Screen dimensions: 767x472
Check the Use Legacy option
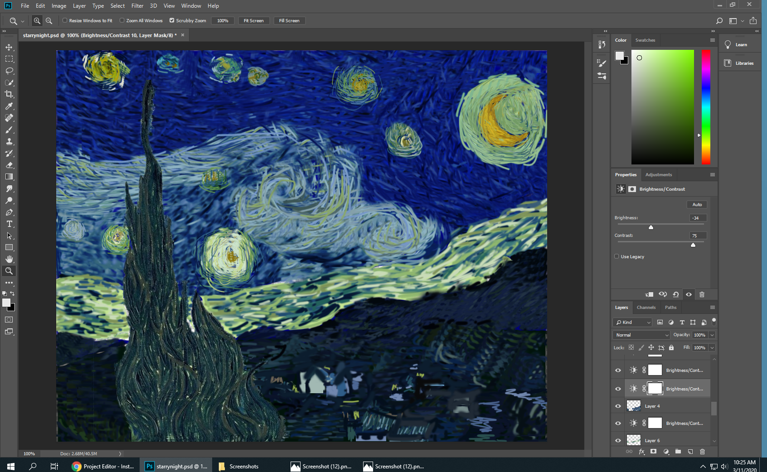617,256
